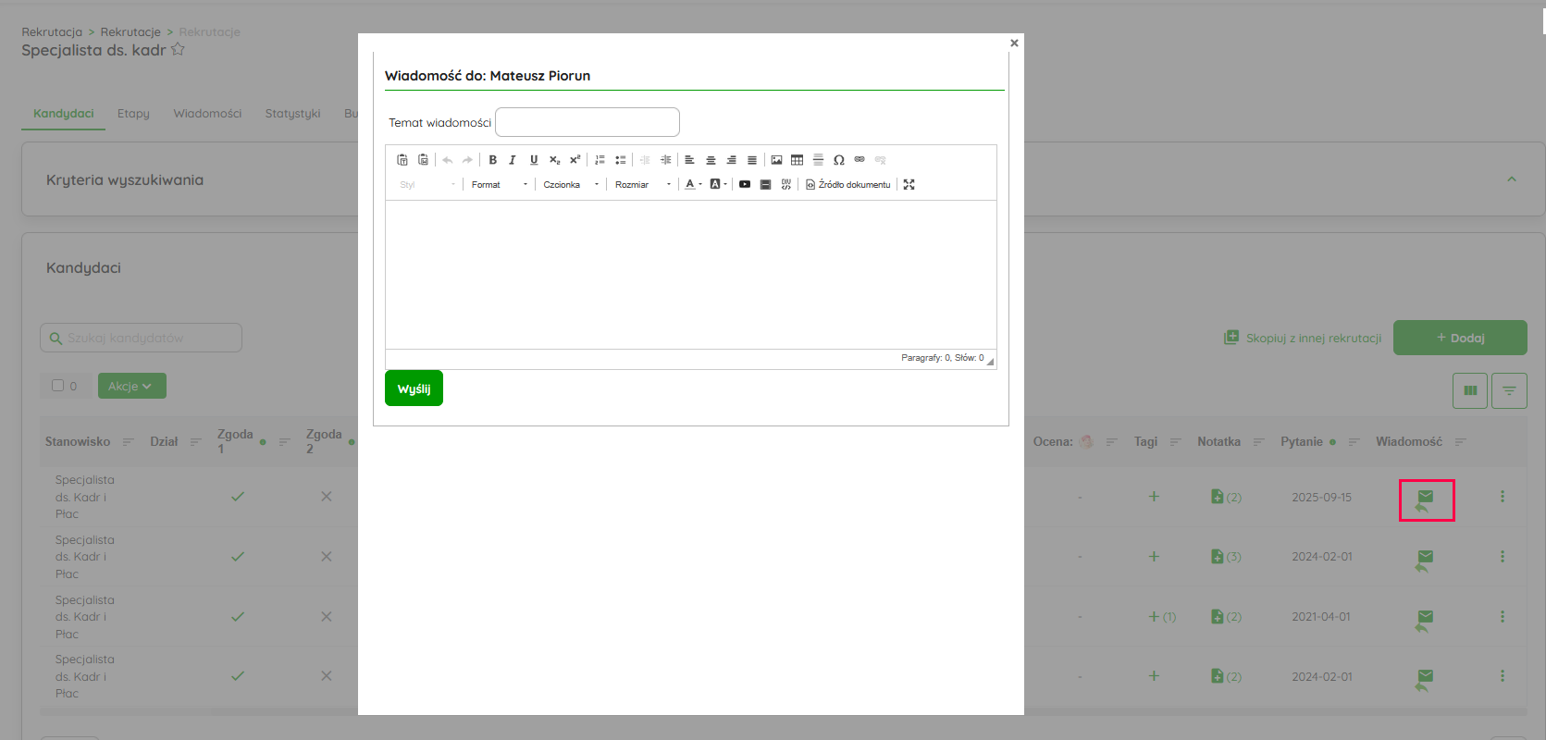Open the special character (Omega) picker
Screen dimensions: 1546x740
point(838,160)
